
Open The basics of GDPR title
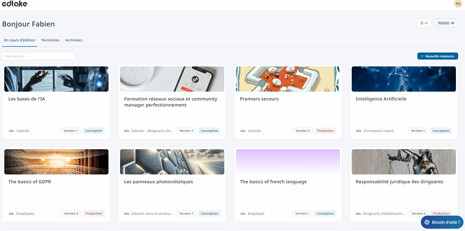[x=30, y=182]
